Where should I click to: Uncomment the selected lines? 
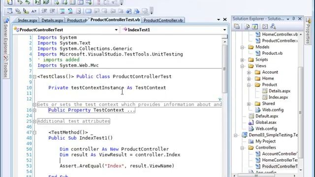(70, 11)
